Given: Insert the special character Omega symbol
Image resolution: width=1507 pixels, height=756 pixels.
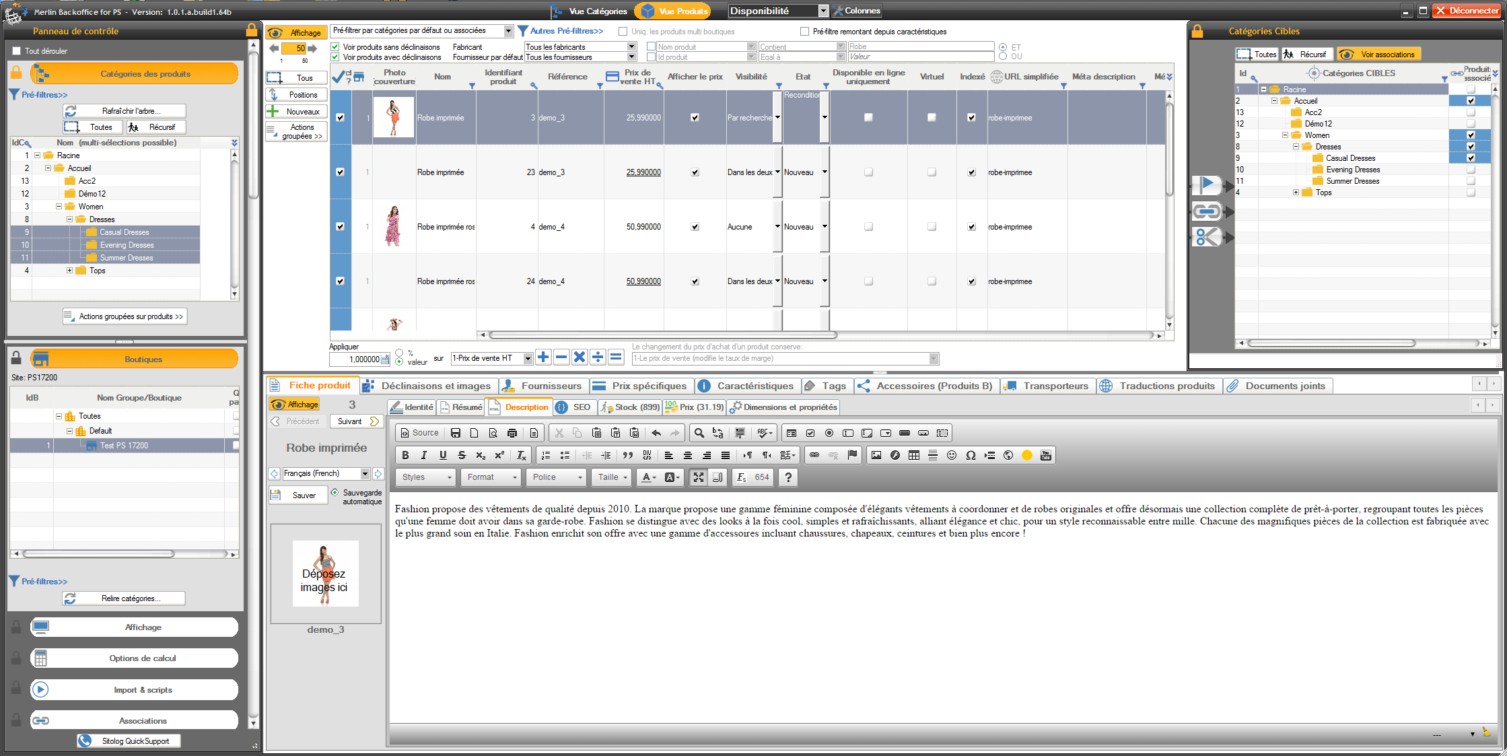Looking at the screenshot, I should pyautogui.click(x=970, y=455).
